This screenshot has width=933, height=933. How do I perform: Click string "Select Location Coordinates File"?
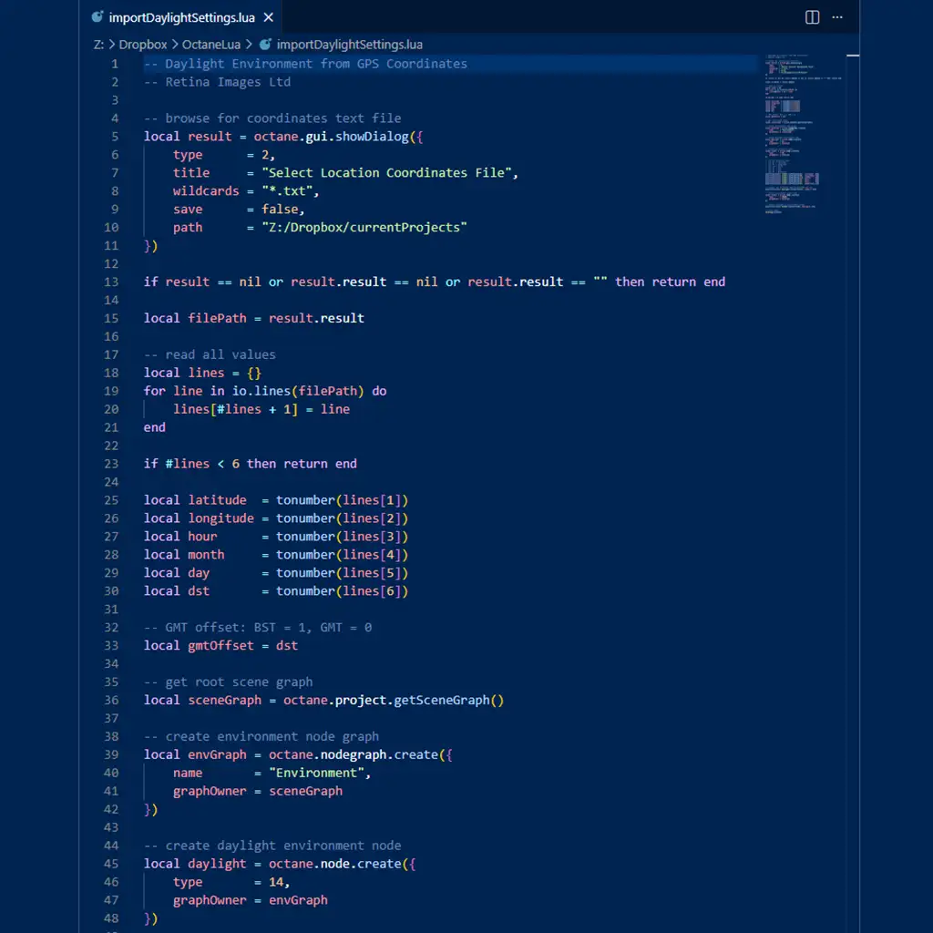click(386, 172)
